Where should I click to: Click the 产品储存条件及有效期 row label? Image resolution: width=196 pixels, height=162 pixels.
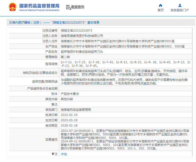(x=42, y=89)
